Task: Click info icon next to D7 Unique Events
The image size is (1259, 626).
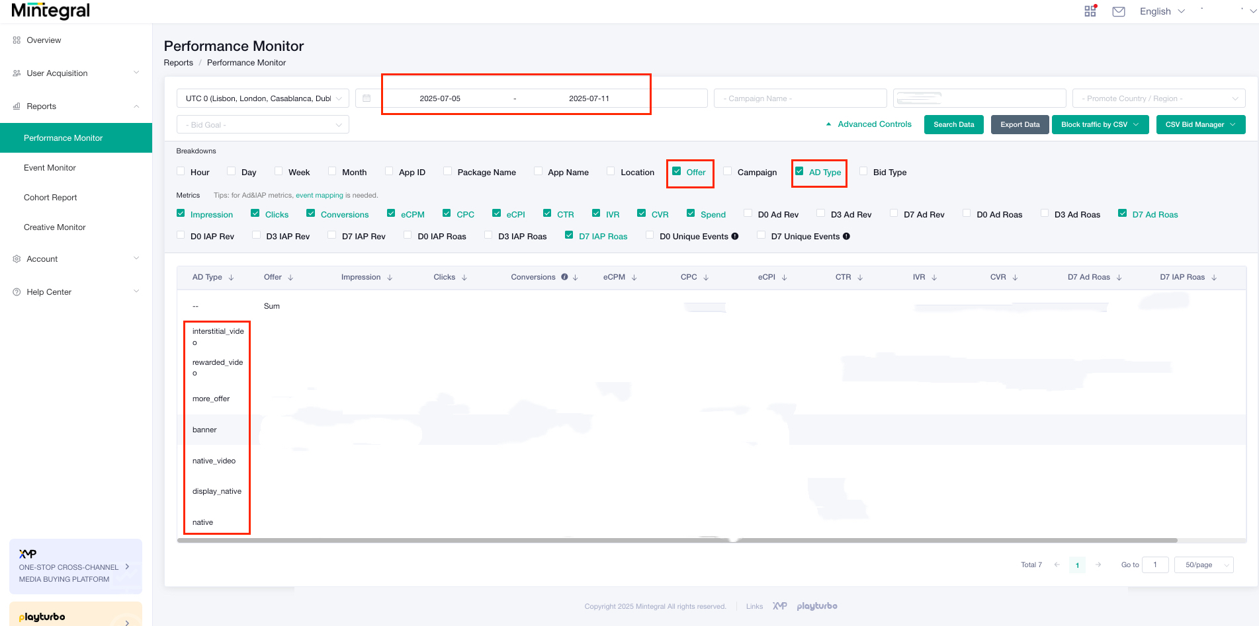Action: [x=846, y=237]
